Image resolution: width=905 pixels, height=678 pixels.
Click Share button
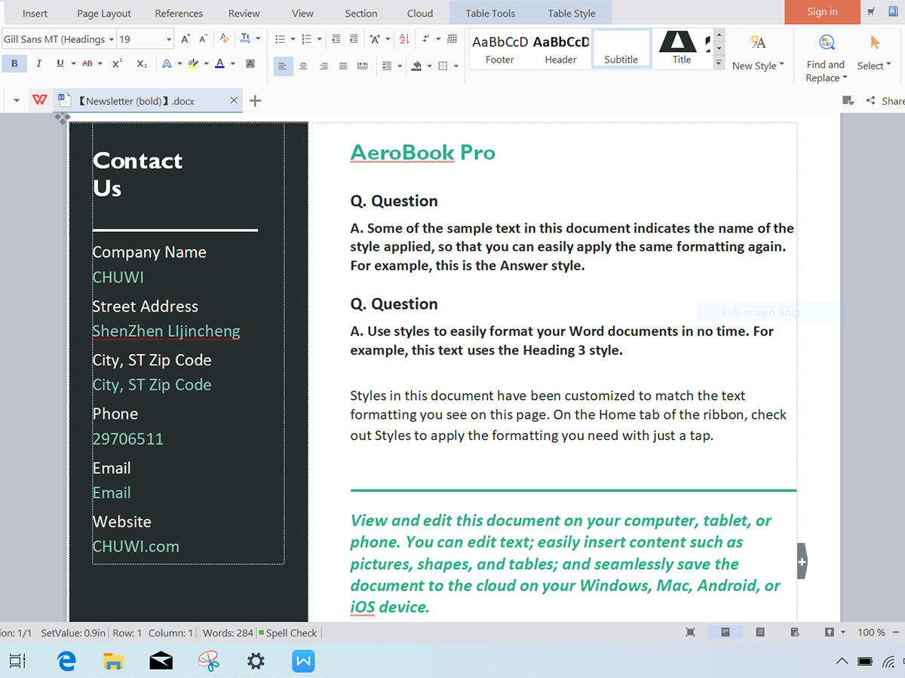887,100
